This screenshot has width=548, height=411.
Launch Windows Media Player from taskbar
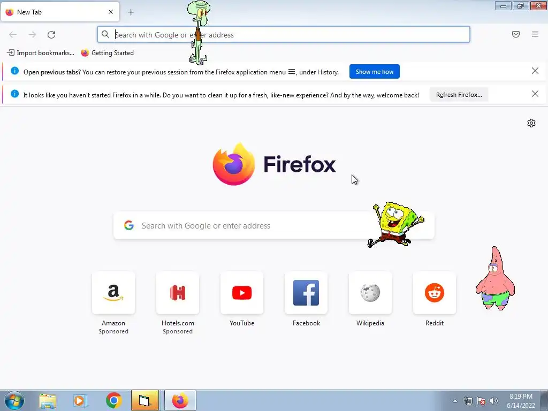80,400
